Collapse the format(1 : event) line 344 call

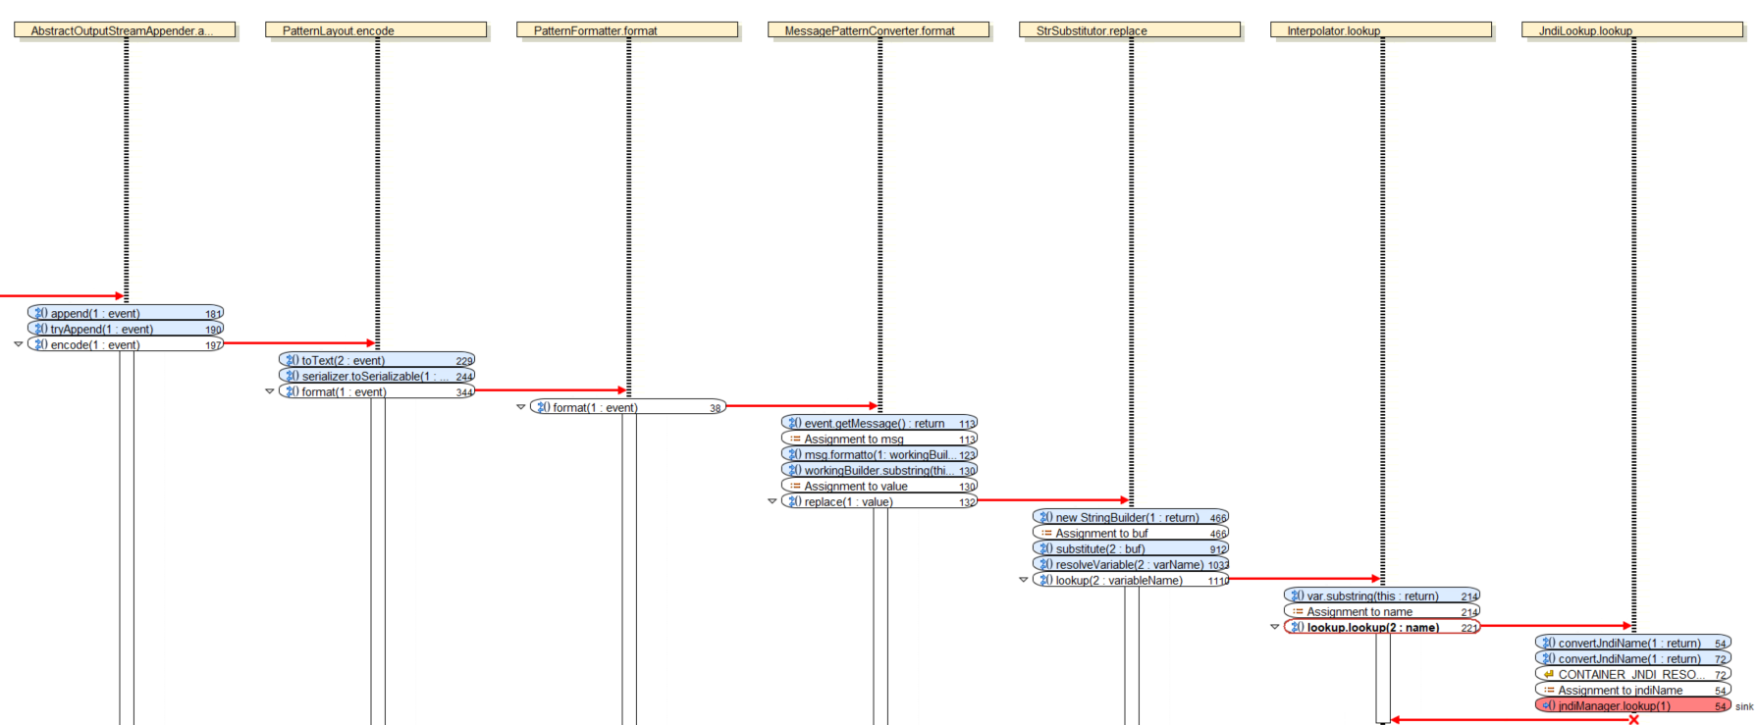(x=270, y=391)
